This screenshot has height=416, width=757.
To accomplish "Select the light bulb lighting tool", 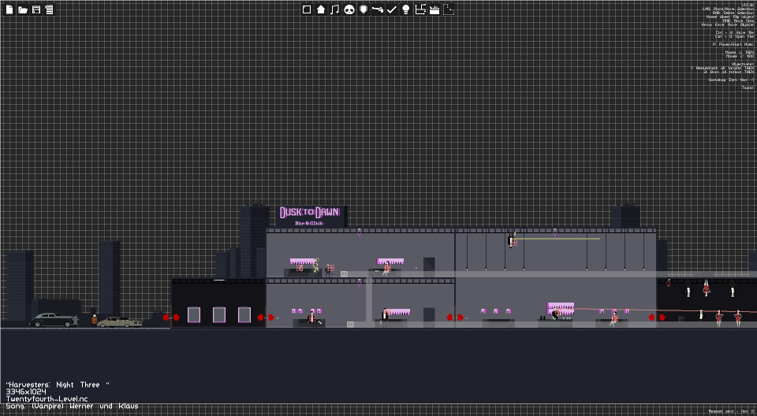I will click(x=406, y=9).
